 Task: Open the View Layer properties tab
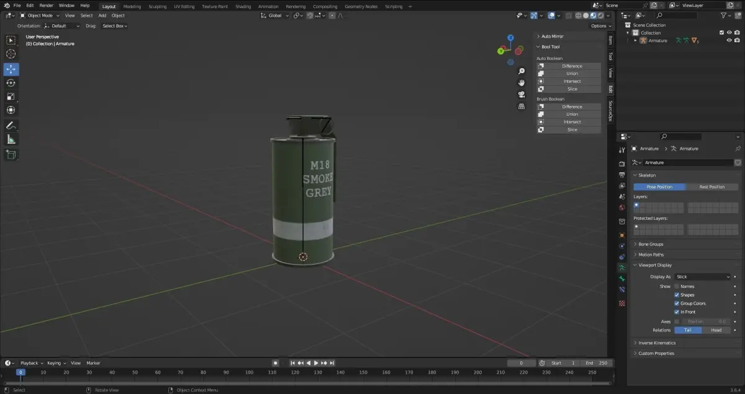click(622, 185)
